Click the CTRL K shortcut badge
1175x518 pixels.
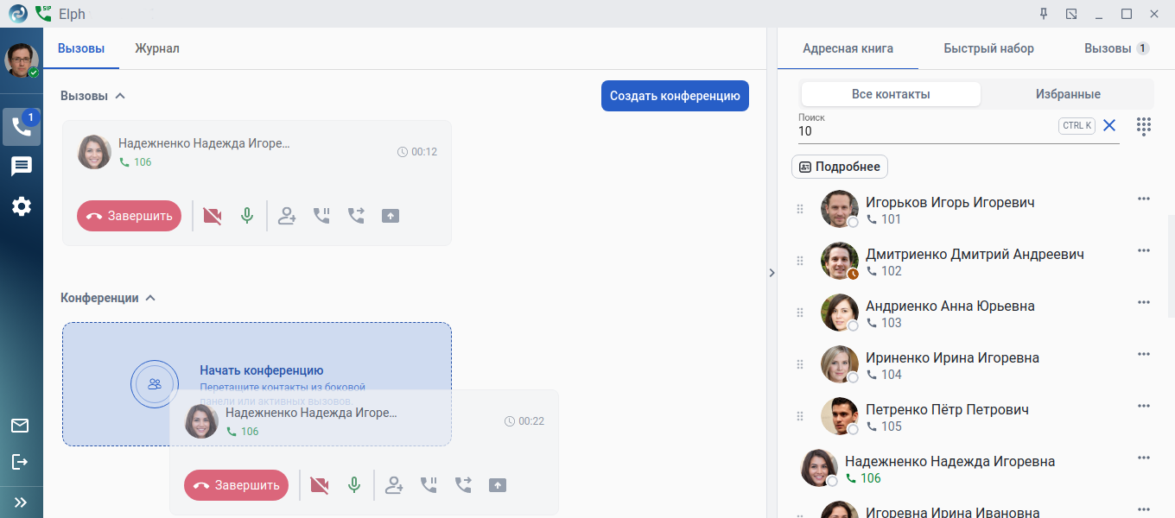pos(1077,125)
